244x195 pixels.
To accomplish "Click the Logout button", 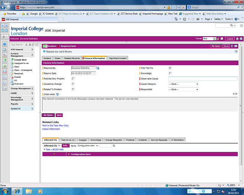I will (x=230, y=38).
